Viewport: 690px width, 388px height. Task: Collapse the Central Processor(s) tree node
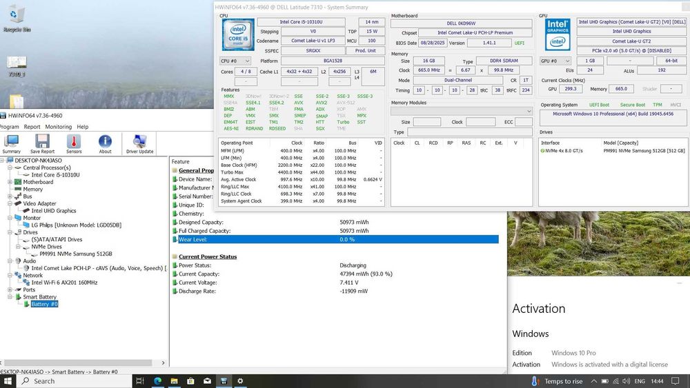tap(10, 167)
